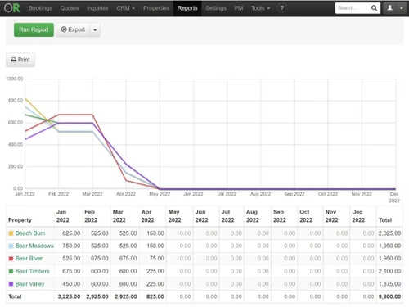Open the Quotes menu item

(x=70, y=8)
